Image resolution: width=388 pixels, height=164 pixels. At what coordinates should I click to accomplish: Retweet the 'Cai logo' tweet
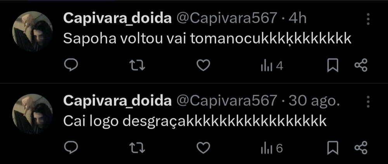click(138, 148)
